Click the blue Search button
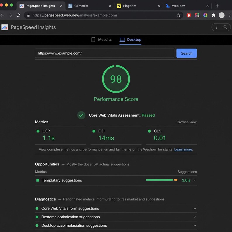Viewport: 232px width, 232px height. pos(187,53)
